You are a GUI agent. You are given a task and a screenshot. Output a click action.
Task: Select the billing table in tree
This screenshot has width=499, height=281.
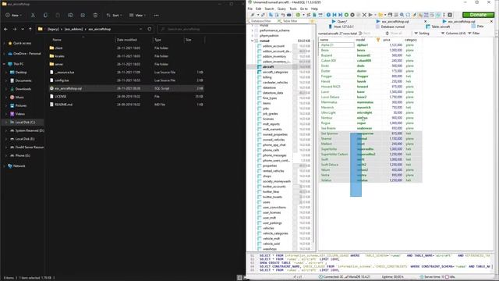coord(267,77)
